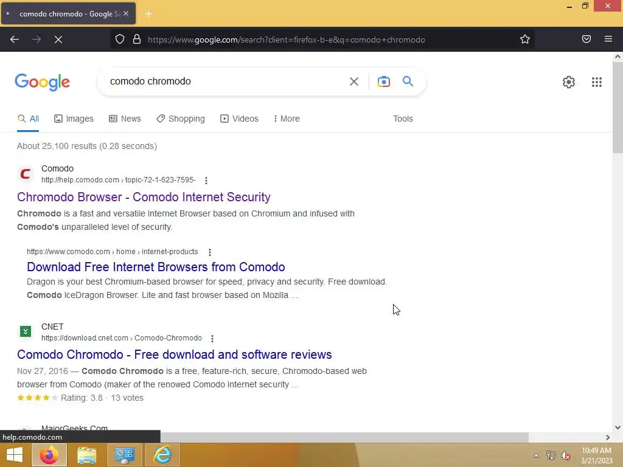Open the Windows Start button
The width and height of the screenshot is (623, 467).
point(15,455)
